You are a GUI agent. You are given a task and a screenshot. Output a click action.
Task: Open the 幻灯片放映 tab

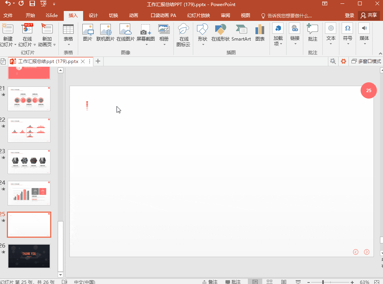[199, 16]
